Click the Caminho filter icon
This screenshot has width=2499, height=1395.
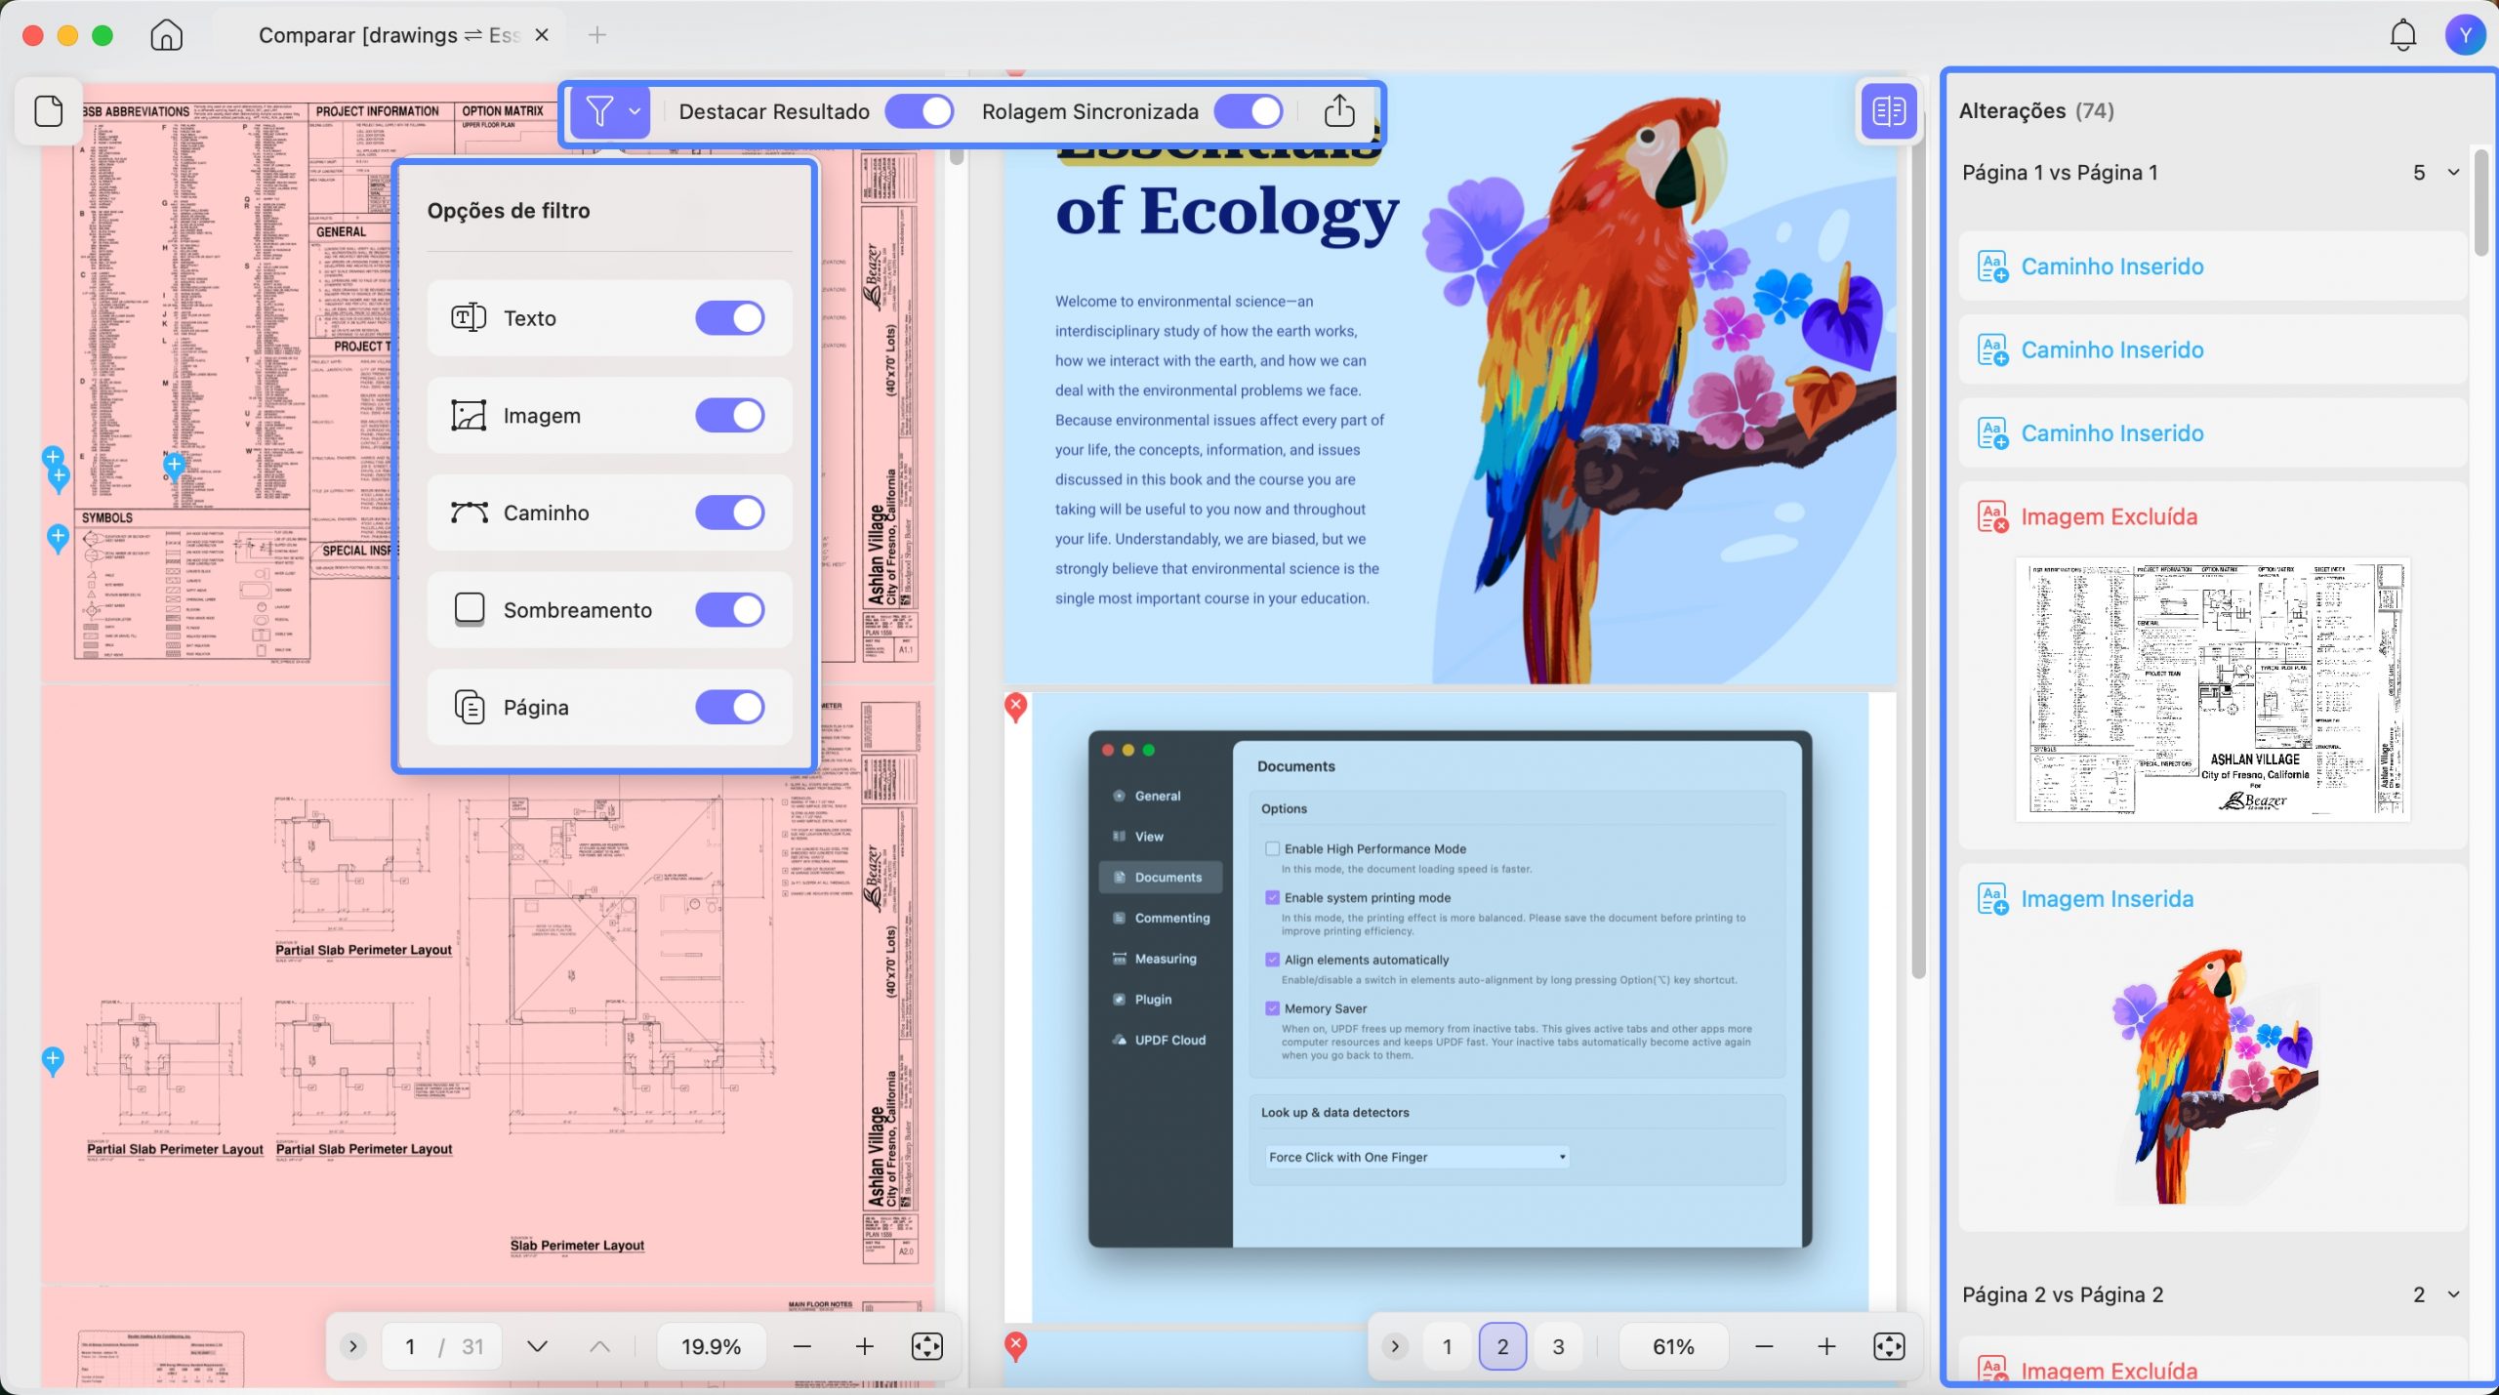coord(469,513)
